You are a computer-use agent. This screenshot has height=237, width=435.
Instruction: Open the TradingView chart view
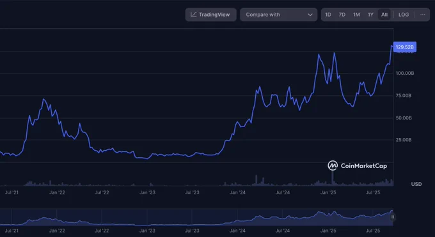point(210,15)
